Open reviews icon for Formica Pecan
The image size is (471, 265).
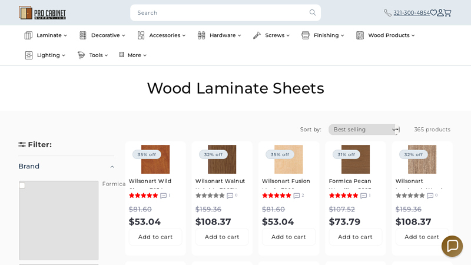363,196
